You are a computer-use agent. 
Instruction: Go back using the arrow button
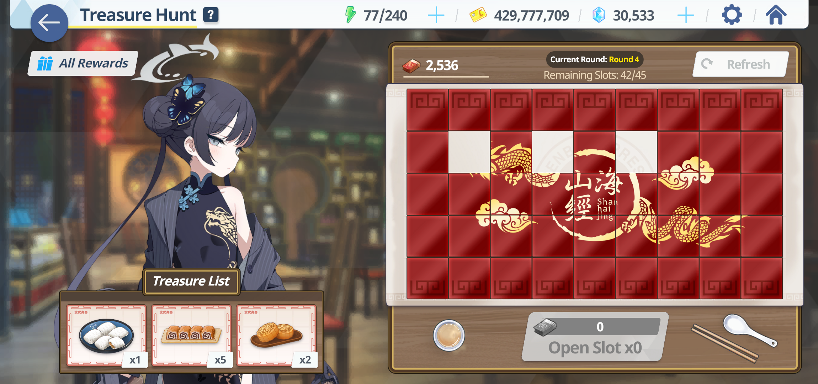[49, 23]
